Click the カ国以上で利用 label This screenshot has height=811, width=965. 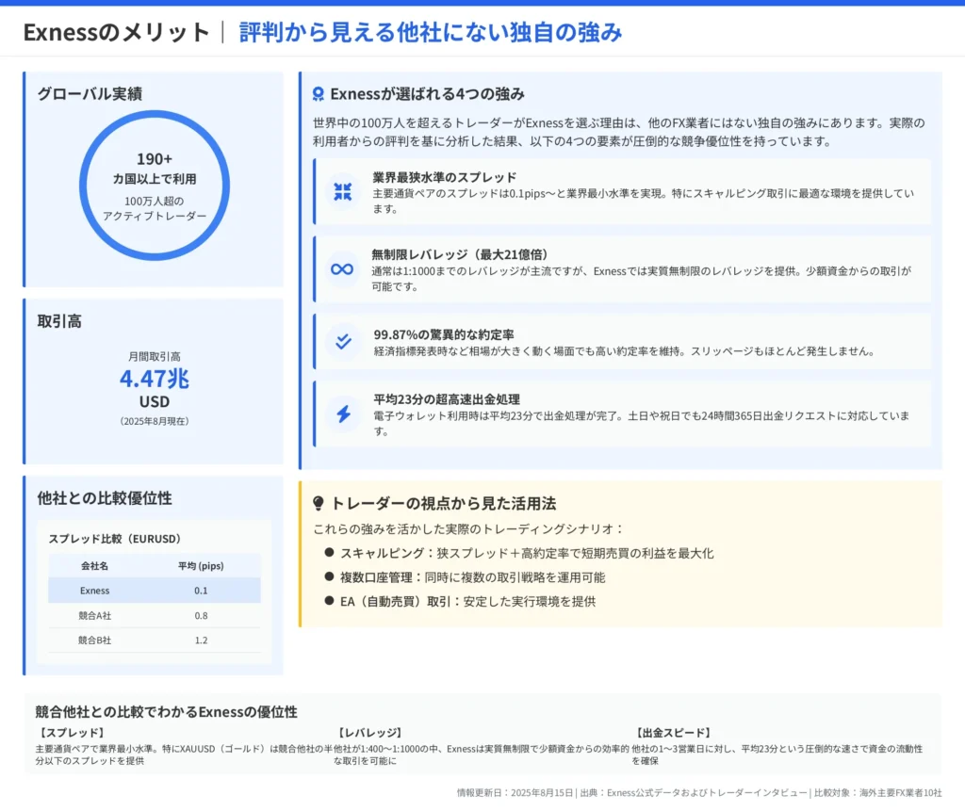coord(155,179)
